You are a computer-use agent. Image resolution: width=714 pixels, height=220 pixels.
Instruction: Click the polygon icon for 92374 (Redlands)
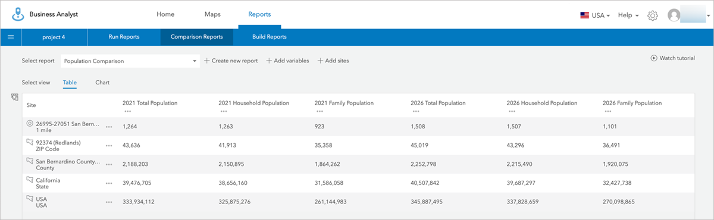point(30,142)
